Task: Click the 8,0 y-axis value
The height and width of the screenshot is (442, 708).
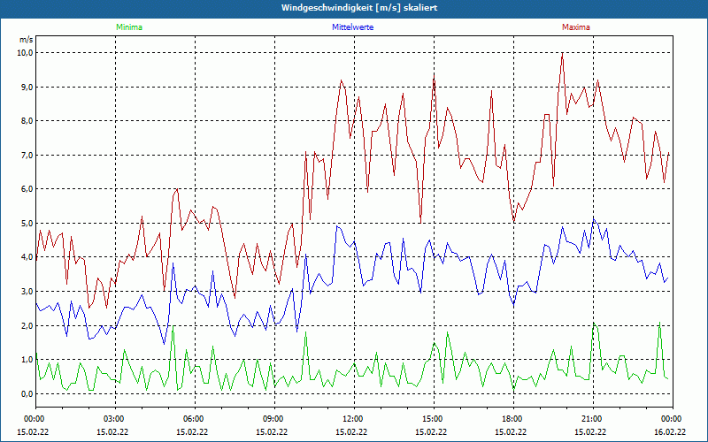Action: 27,121
